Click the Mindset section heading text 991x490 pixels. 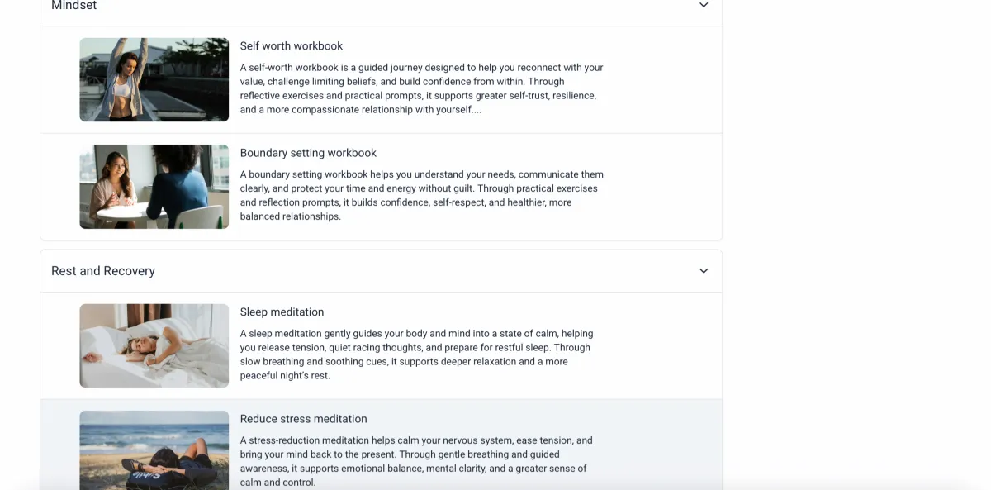(x=73, y=6)
